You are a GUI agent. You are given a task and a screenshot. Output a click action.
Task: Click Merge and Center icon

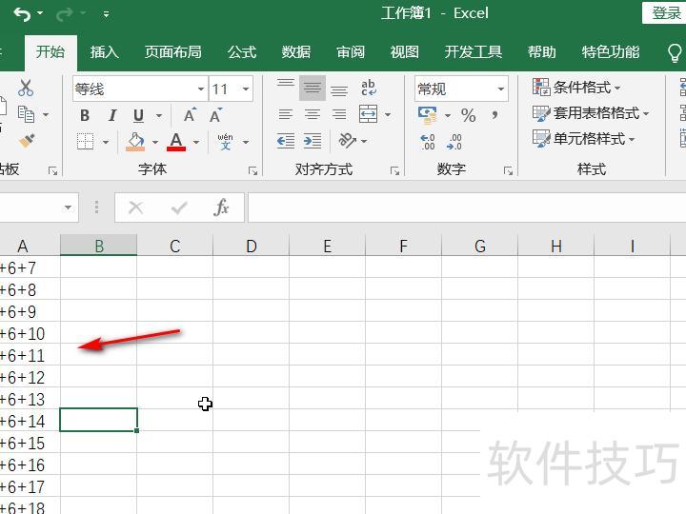point(369,114)
